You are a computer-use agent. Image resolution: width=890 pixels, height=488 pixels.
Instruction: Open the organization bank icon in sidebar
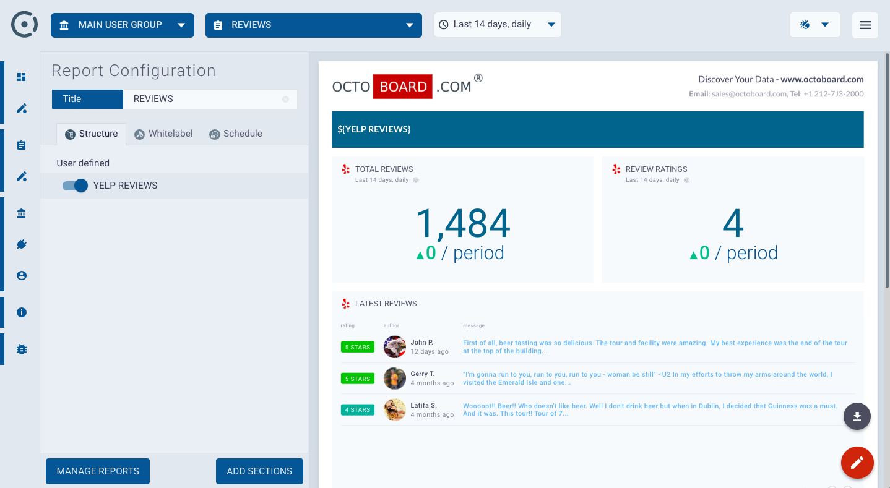(22, 213)
